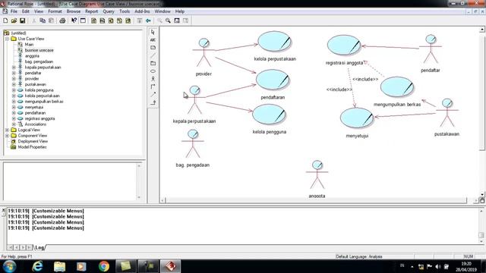Save the model with the floppy disk icon
Image resolution: width=486 pixels, height=273 pixels.
pyautogui.click(x=22, y=20)
